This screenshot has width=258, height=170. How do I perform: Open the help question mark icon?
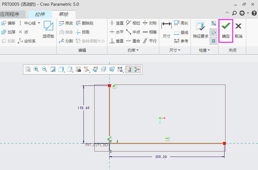(254, 13)
